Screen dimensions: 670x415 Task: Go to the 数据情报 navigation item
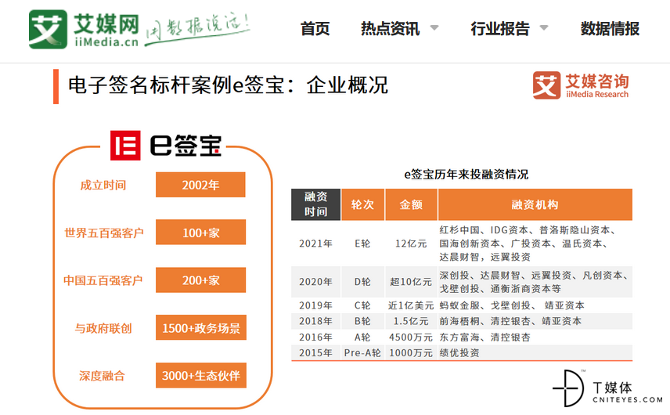tap(610, 29)
